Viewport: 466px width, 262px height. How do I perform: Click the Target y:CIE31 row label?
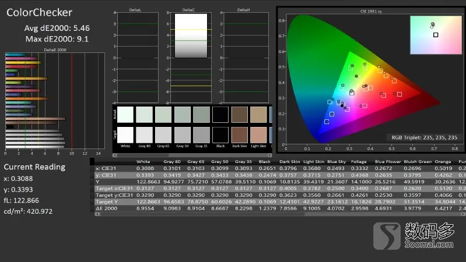[x=114, y=195]
